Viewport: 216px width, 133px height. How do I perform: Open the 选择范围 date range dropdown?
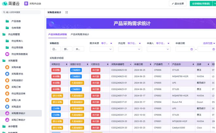pyautogui.click(x=209, y=43)
